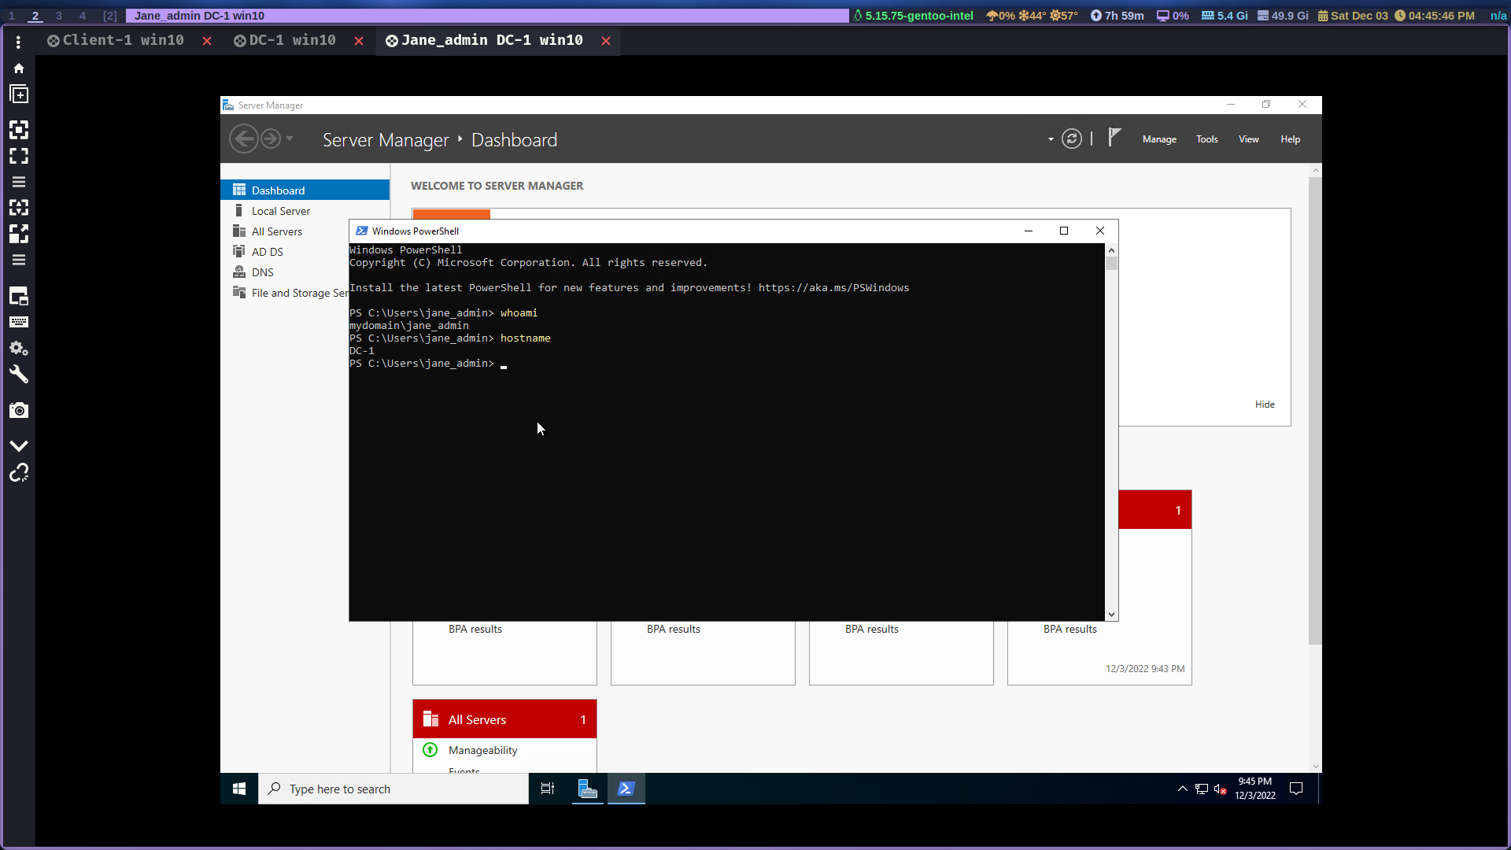Click the Type here to search box
The width and height of the screenshot is (1511, 850).
(x=393, y=789)
